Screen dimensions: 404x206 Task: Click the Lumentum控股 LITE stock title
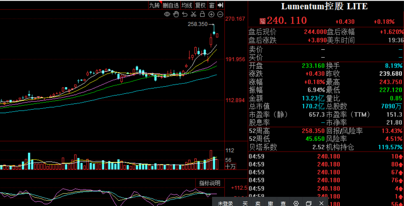click(324, 6)
